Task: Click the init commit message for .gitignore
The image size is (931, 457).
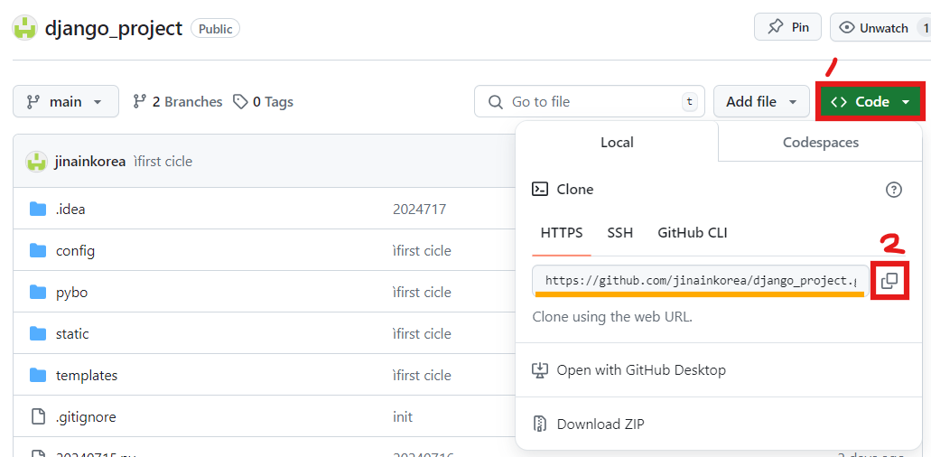Action: tap(403, 416)
